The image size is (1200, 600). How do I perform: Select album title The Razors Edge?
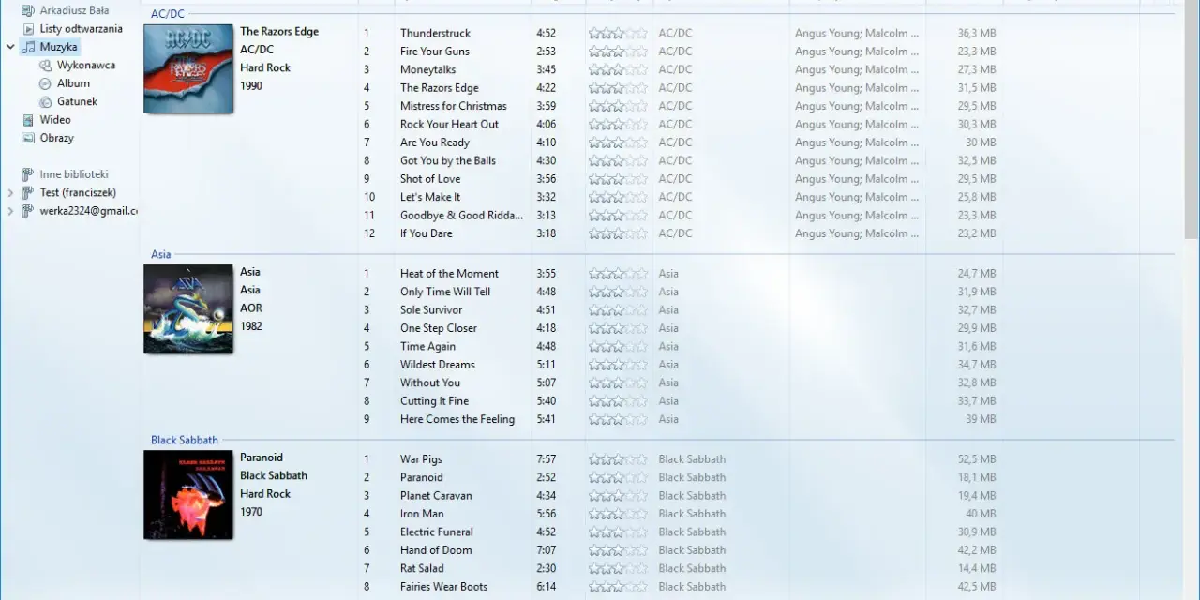tap(279, 31)
